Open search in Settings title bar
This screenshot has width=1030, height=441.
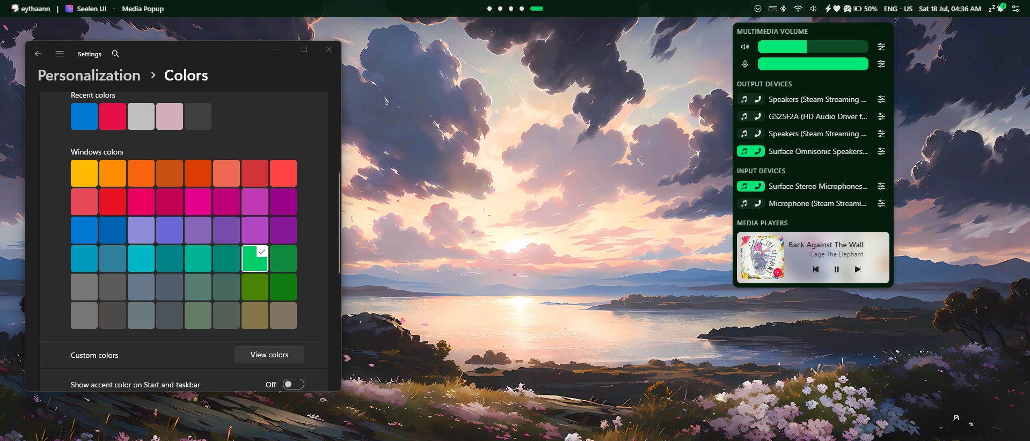115,54
